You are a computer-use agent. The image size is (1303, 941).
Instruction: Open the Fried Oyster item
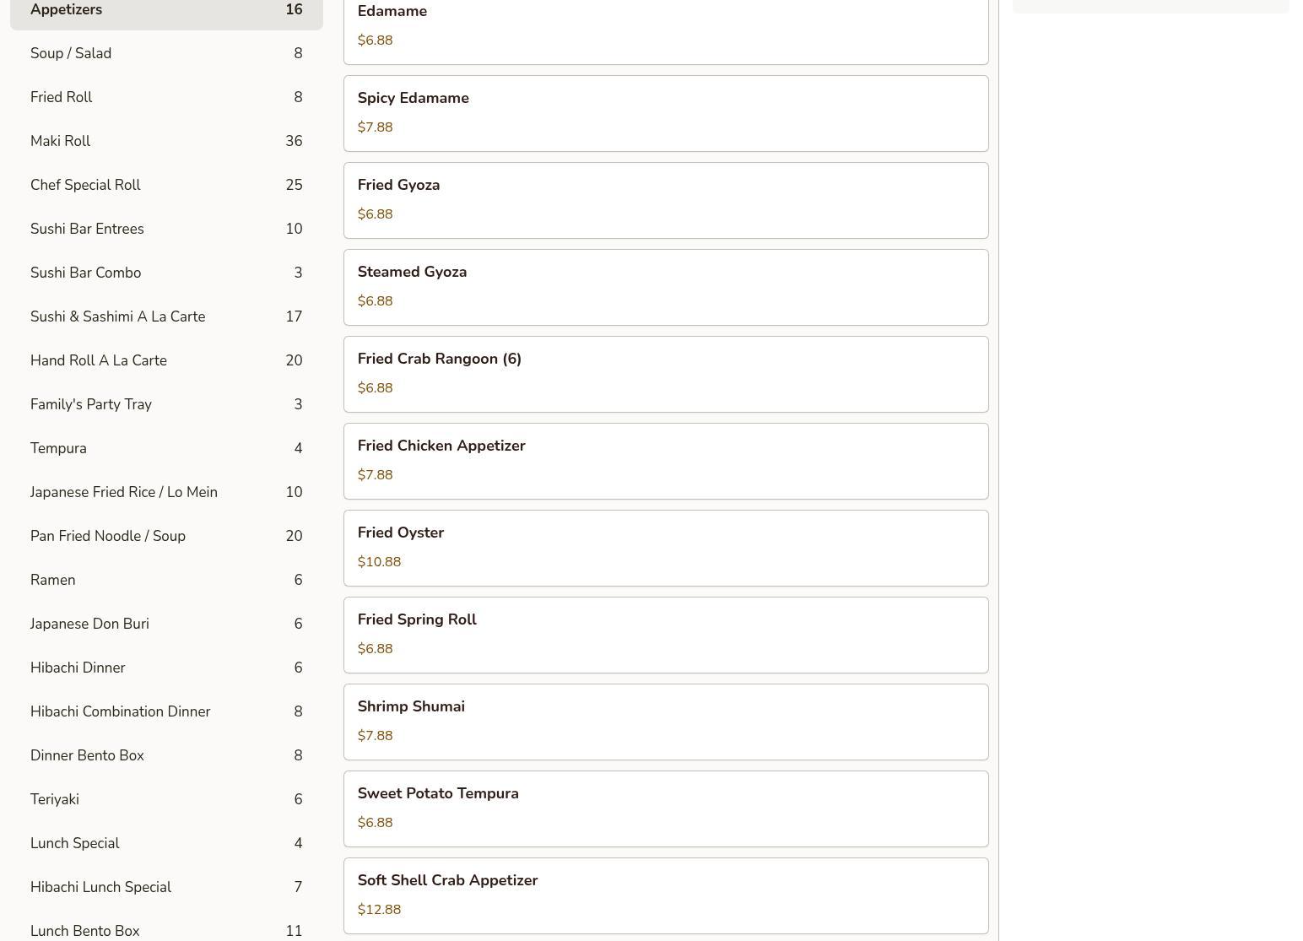tap(666, 548)
